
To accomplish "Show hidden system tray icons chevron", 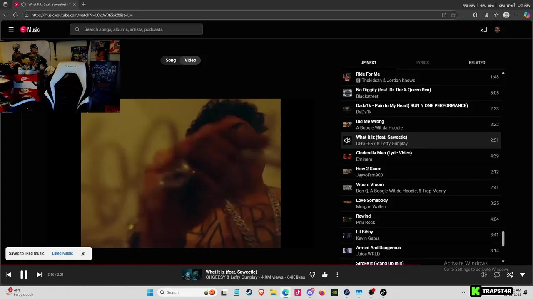I will coord(463,292).
